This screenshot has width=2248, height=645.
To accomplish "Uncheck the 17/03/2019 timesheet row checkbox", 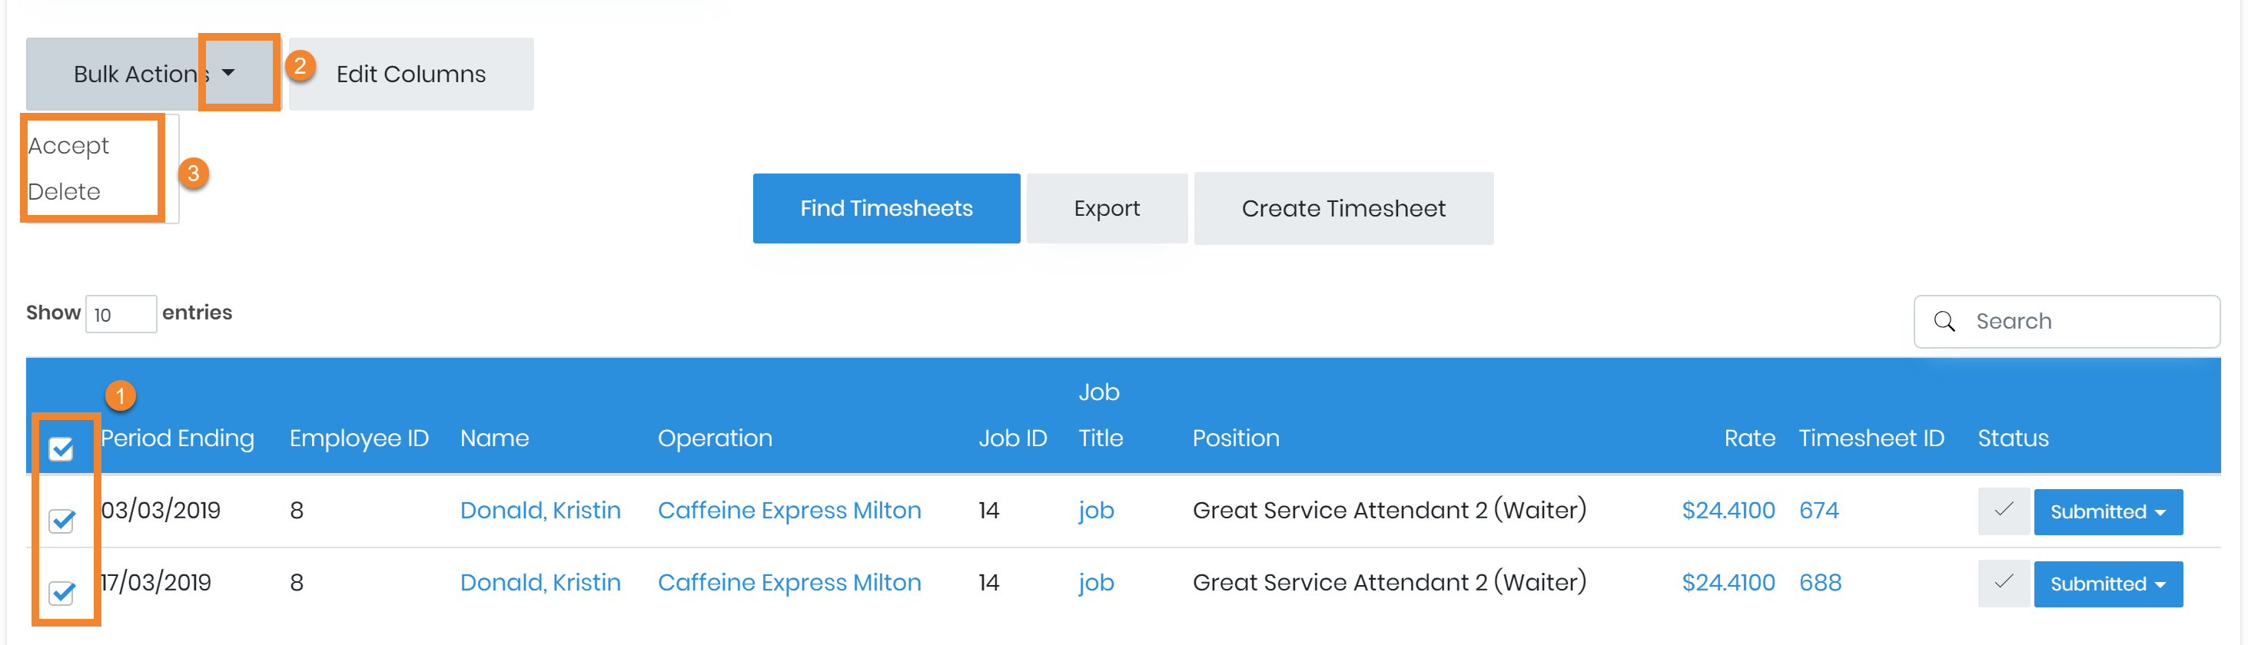I will tap(61, 594).
